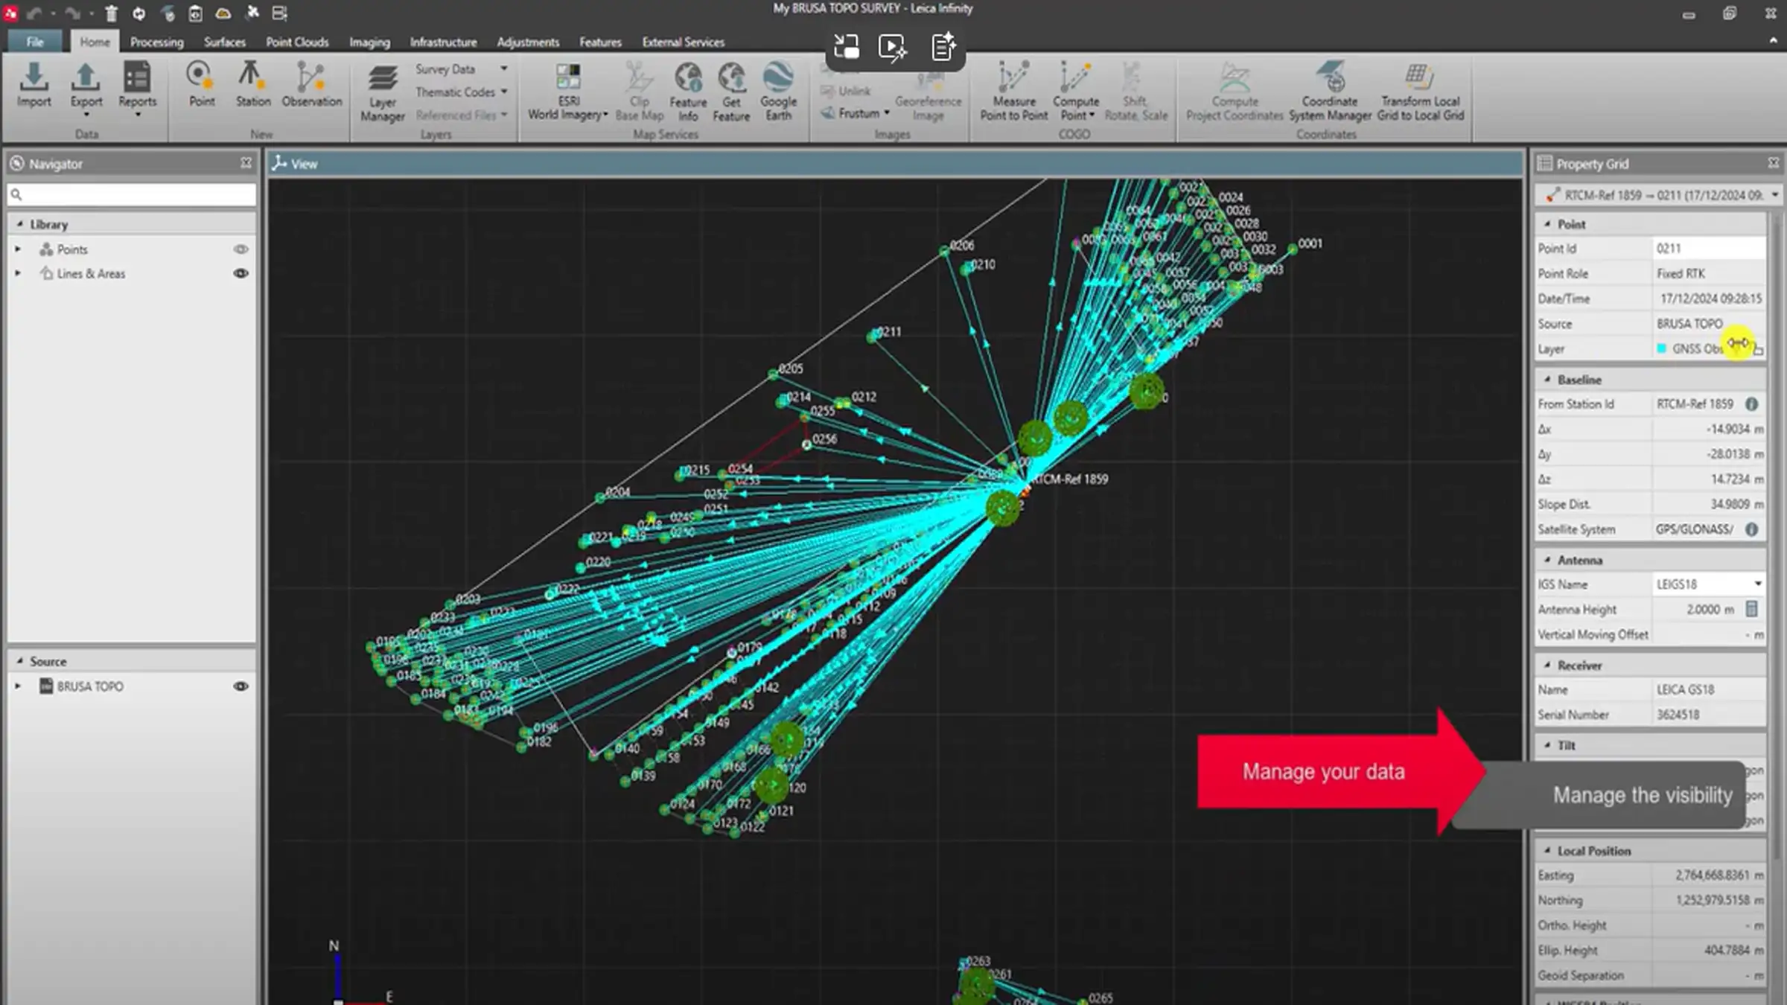Screen dimensions: 1787x1005
Task: Click the Navigator search field
Action: tap(138, 195)
